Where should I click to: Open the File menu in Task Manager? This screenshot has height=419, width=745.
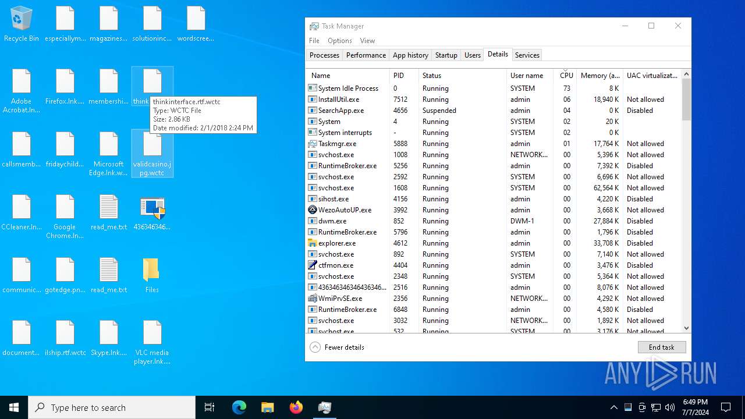(314, 41)
